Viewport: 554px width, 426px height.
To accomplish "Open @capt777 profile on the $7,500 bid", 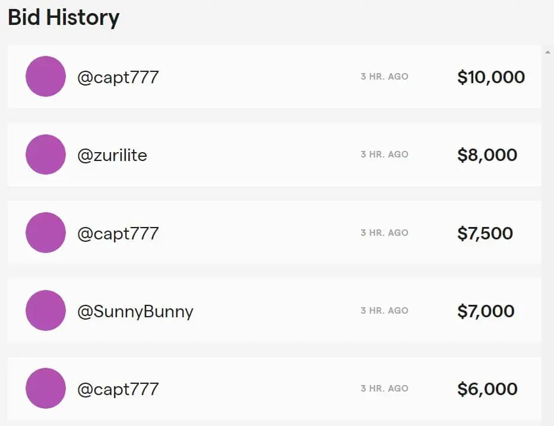I will pos(118,233).
